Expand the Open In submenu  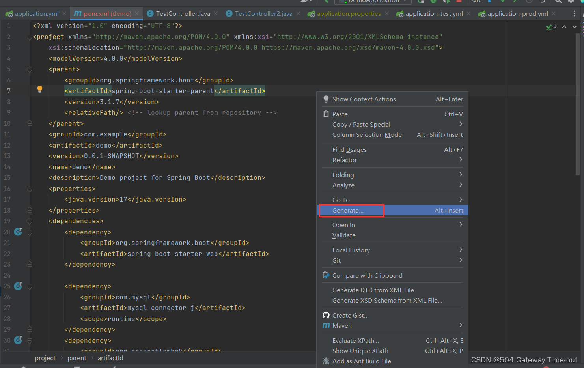pyautogui.click(x=392, y=225)
